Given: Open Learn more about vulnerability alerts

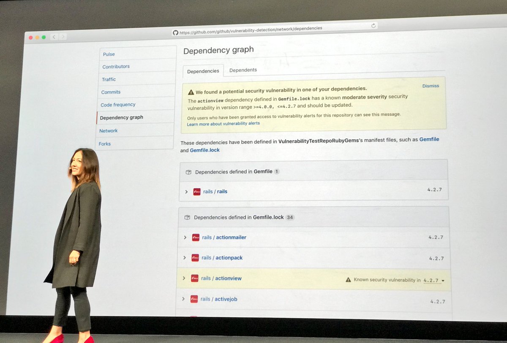Looking at the screenshot, I should 223,124.
